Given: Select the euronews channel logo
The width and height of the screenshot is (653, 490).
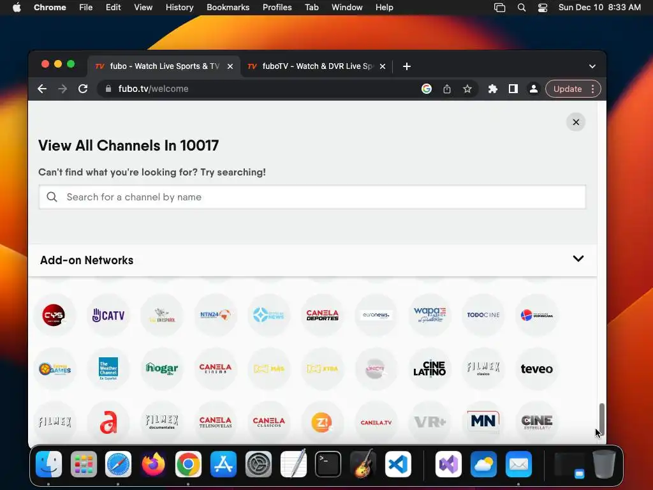Looking at the screenshot, I should 376,315.
